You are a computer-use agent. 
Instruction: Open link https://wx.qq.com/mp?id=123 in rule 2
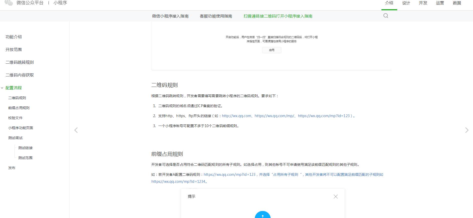pyautogui.click(x=324, y=116)
